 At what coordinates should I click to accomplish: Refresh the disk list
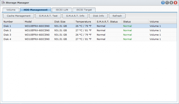(117, 16)
